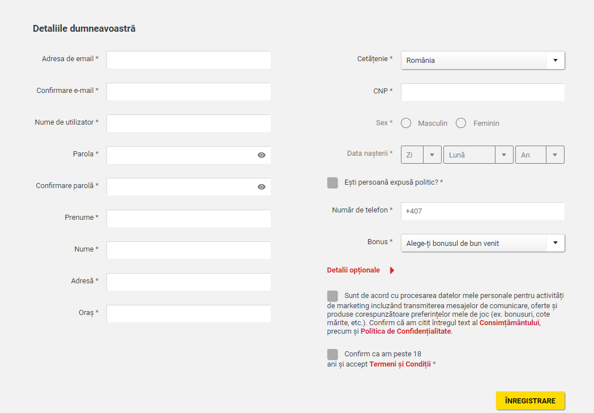Expand the Detalii opționale section
The width and height of the screenshot is (594, 413).
click(353, 270)
